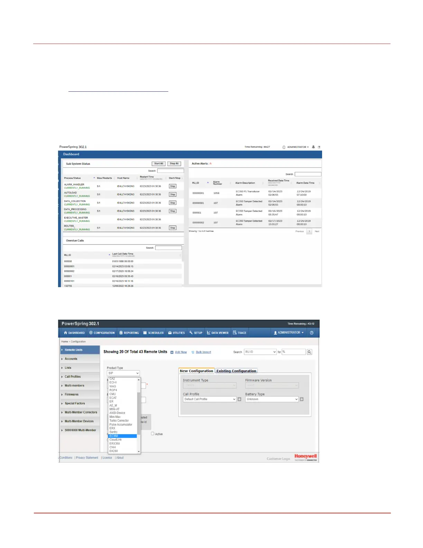The image size is (423, 548).
Task: Stop the ROUTER_ process
Action: (x=172, y=228)
